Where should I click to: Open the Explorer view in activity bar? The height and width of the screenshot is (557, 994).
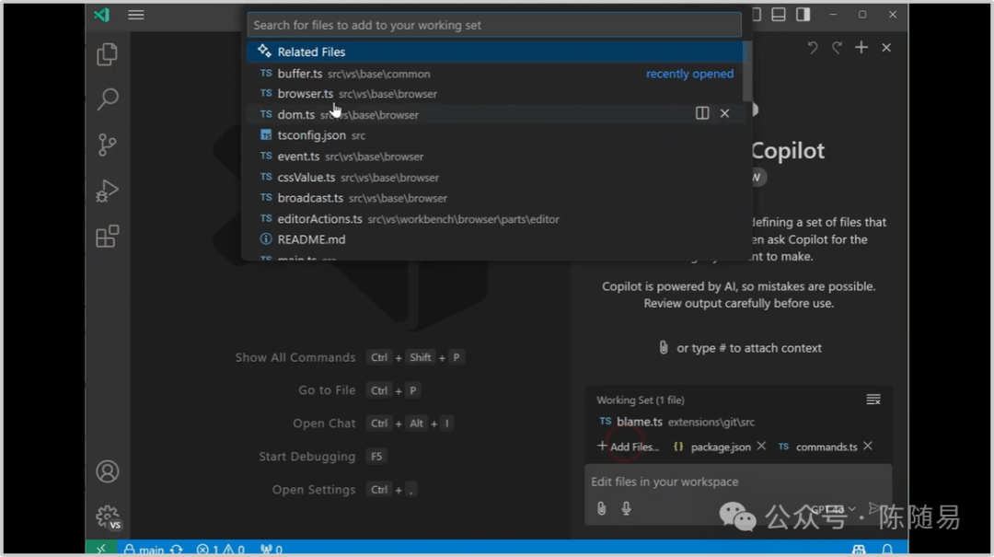(x=107, y=54)
